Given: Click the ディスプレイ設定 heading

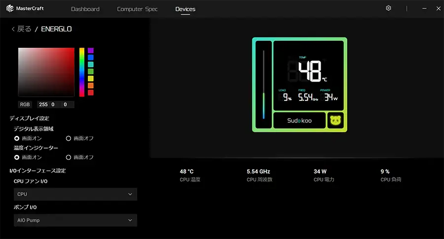Looking at the screenshot, I should (x=29, y=118).
